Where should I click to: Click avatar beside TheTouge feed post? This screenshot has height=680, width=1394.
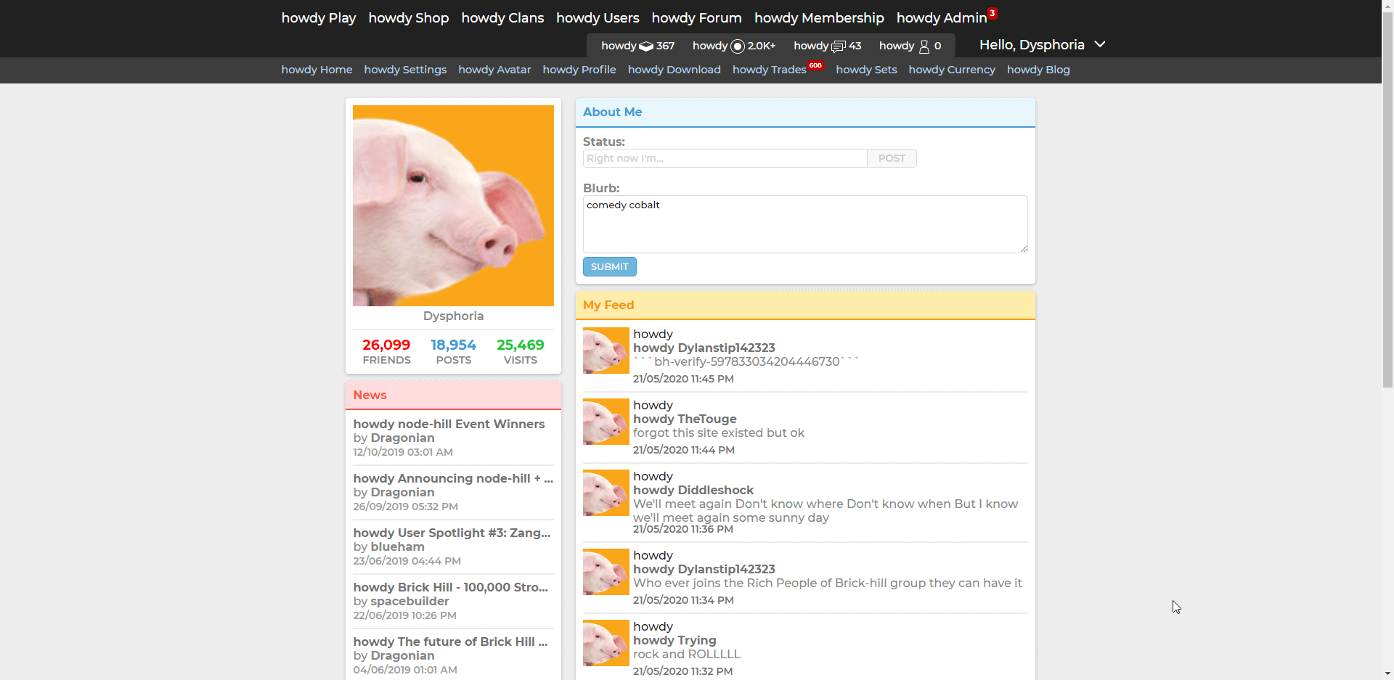point(606,422)
